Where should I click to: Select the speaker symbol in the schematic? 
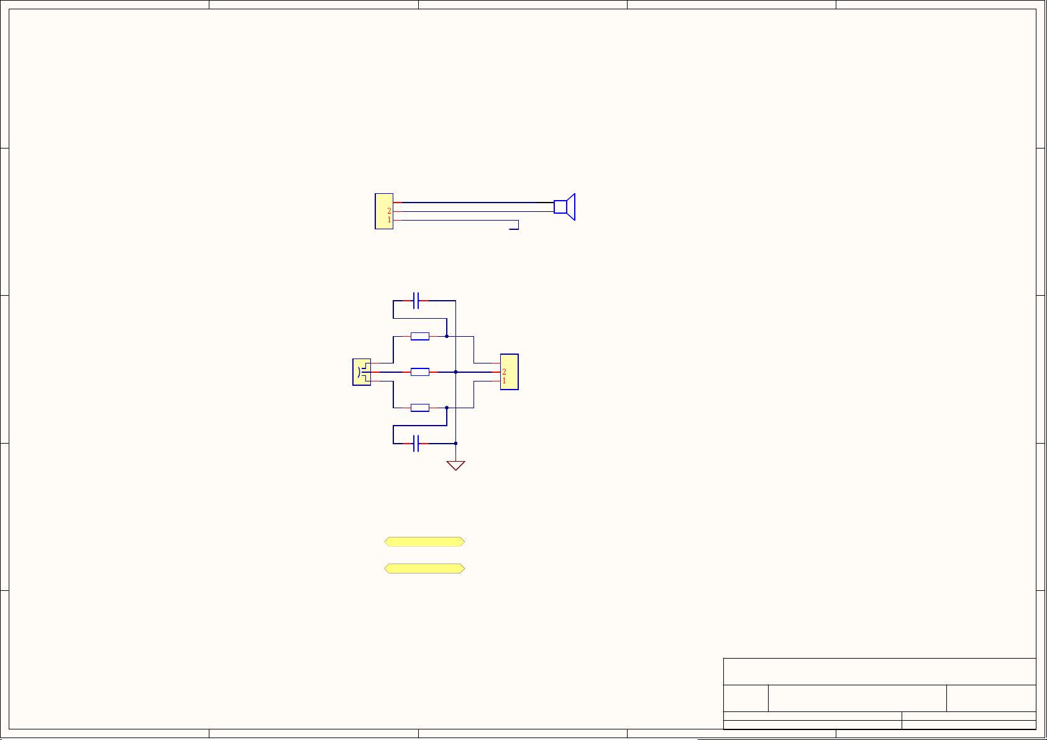pyautogui.click(x=564, y=207)
